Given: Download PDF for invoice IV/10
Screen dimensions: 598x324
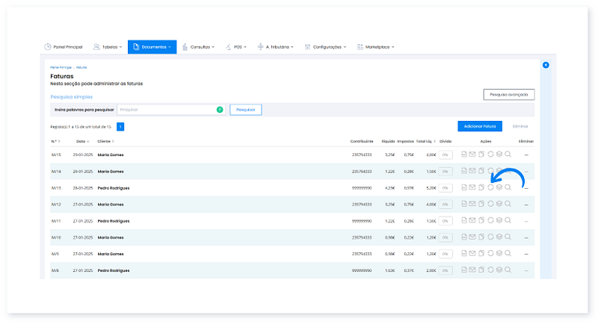Looking at the screenshot, I should click(x=464, y=237).
